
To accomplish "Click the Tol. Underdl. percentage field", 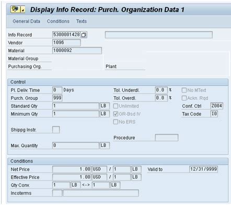I will [161, 90].
